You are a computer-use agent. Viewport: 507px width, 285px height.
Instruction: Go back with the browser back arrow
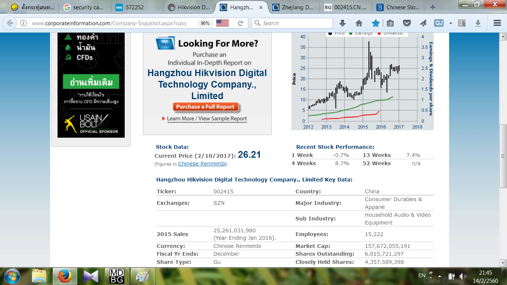pos(10,23)
